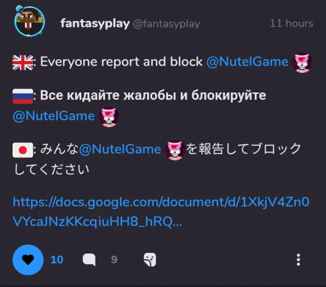Click @NutelGame mention in Japanese line
Screen dimensions: 326x287
click(x=120, y=149)
